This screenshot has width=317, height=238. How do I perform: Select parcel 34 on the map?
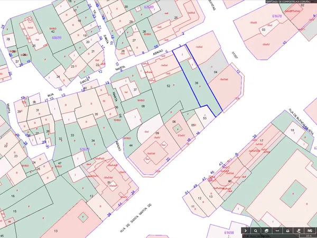pyautogui.click(x=93, y=141)
